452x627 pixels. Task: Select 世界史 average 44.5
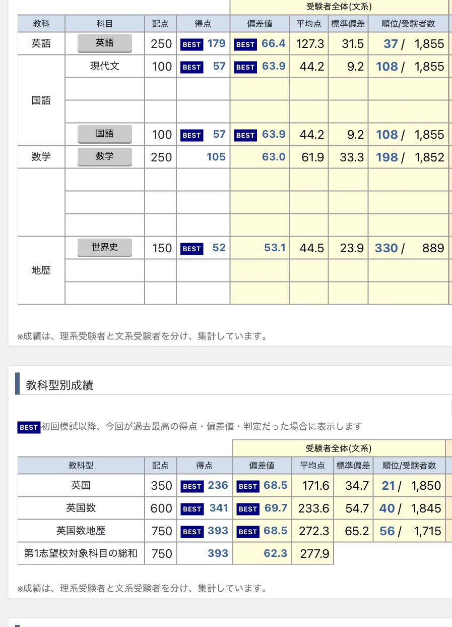click(x=312, y=248)
